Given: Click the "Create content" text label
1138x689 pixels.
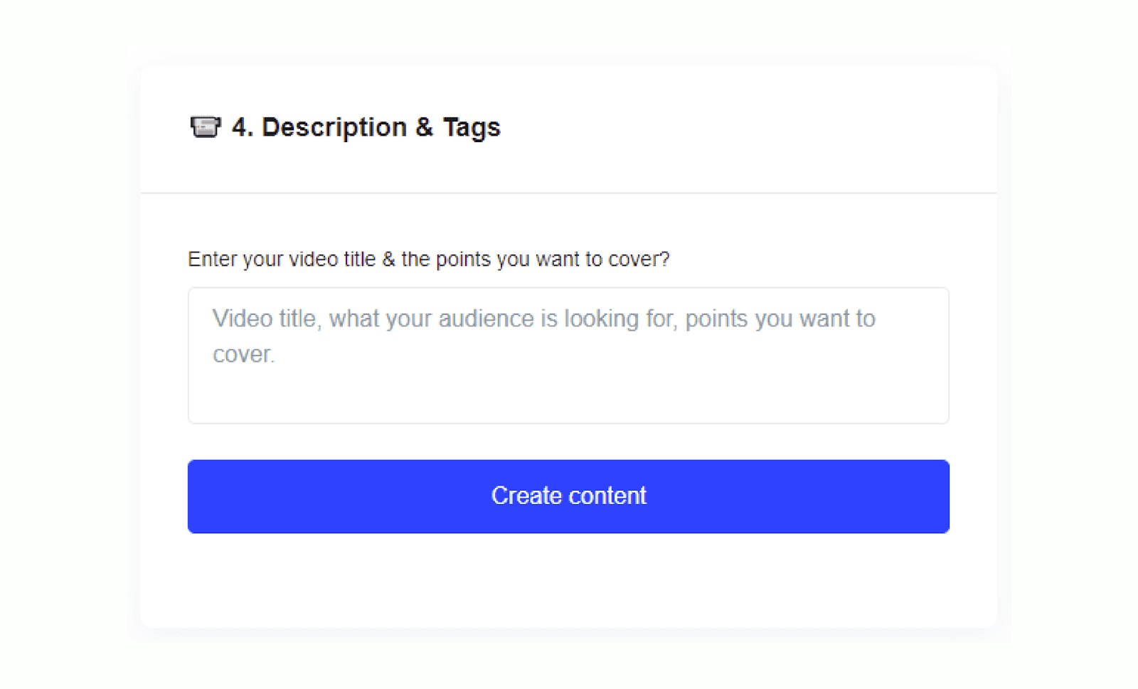Looking at the screenshot, I should pos(568,496).
